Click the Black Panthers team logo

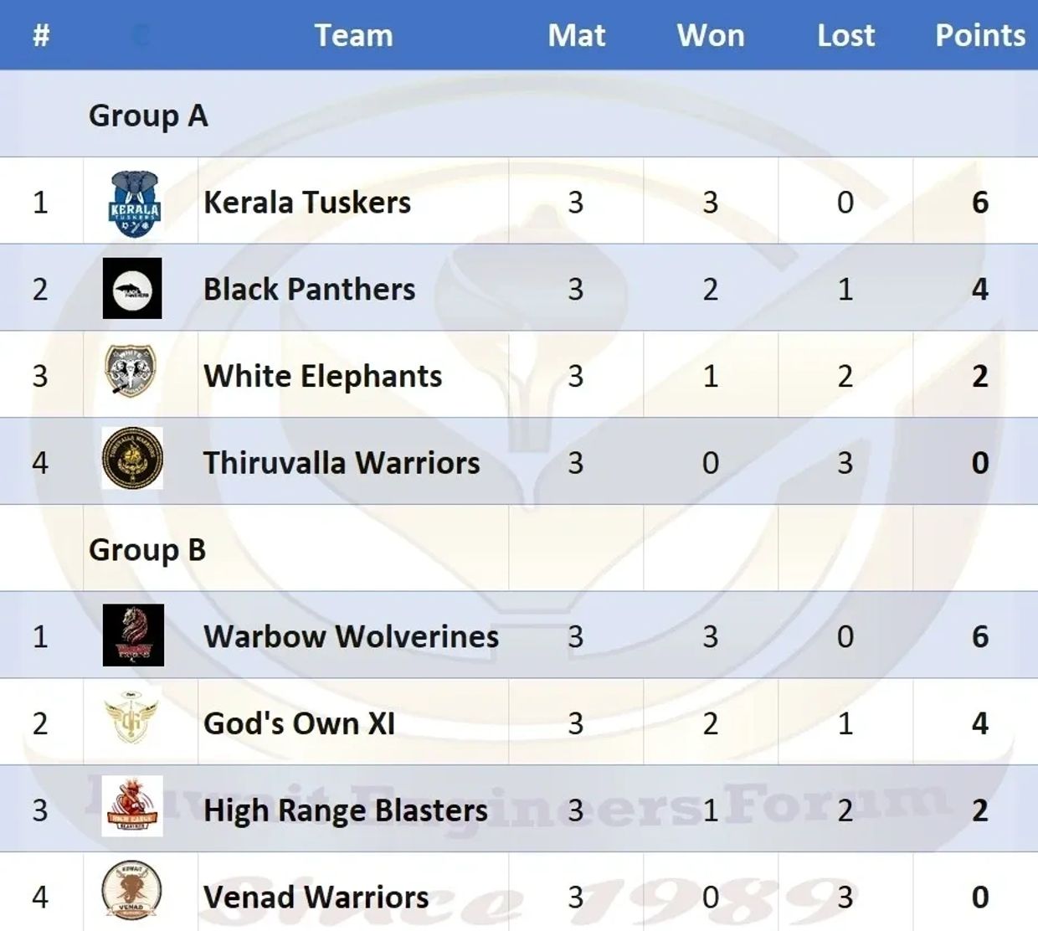(132, 289)
